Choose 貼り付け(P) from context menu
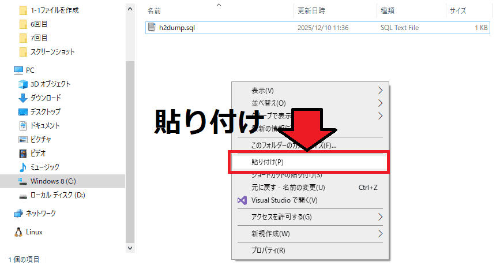 [268, 162]
